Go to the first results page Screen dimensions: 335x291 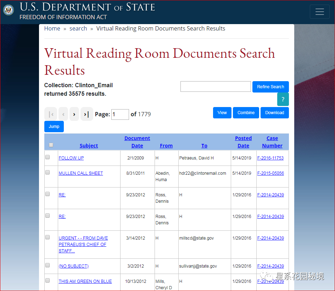pyautogui.click(x=51, y=114)
